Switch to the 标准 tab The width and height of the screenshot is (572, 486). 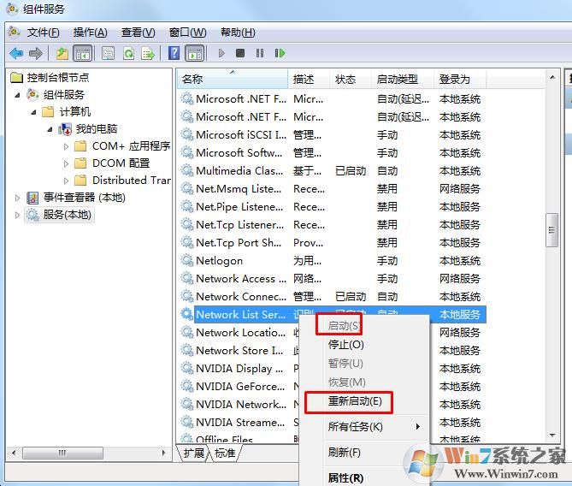pyautogui.click(x=225, y=453)
